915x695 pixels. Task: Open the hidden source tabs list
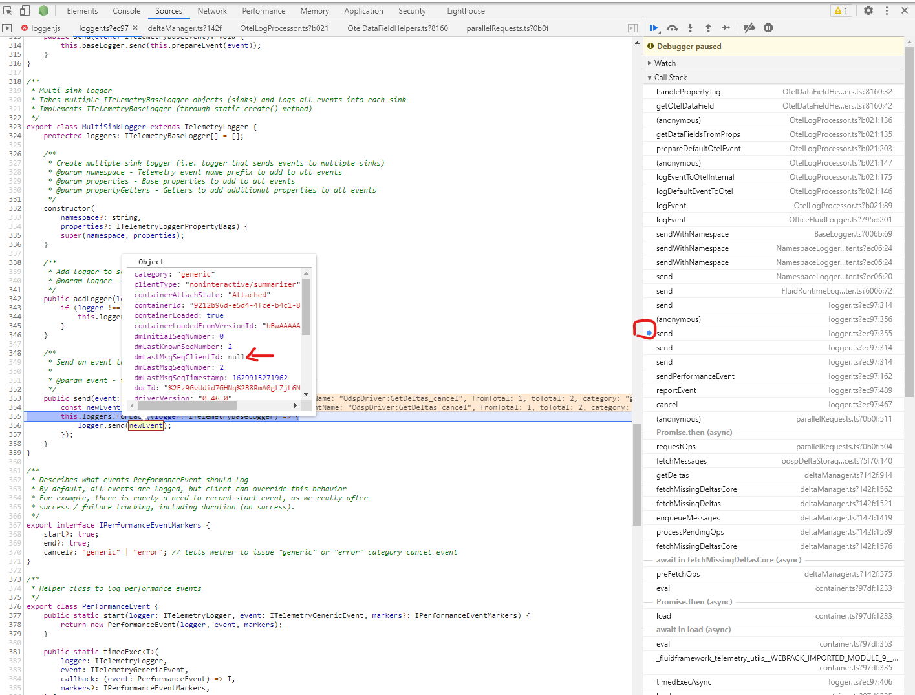click(x=632, y=28)
